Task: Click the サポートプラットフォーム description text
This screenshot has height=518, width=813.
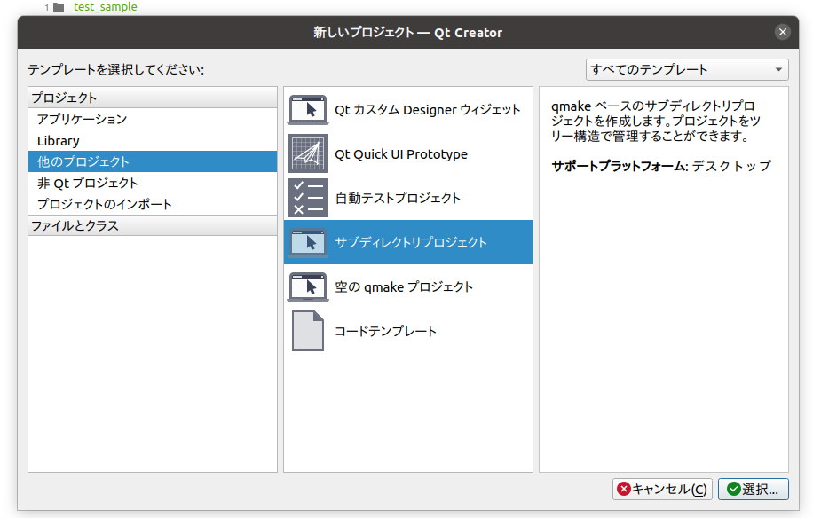Action: 661,166
